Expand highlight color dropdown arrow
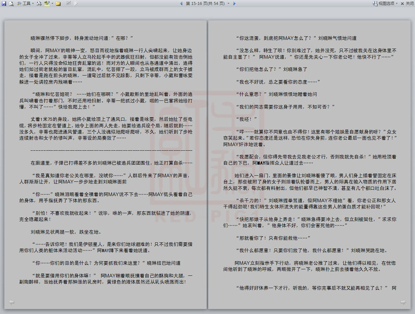Viewport: 415px width, 314px height. click(x=52, y=4)
